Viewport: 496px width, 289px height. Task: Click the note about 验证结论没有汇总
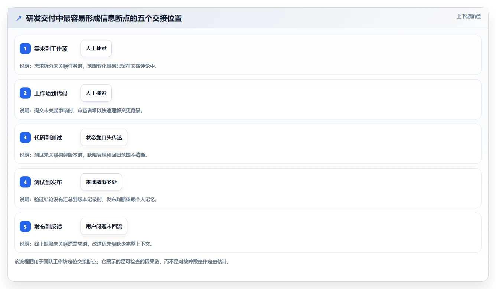[89, 199]
